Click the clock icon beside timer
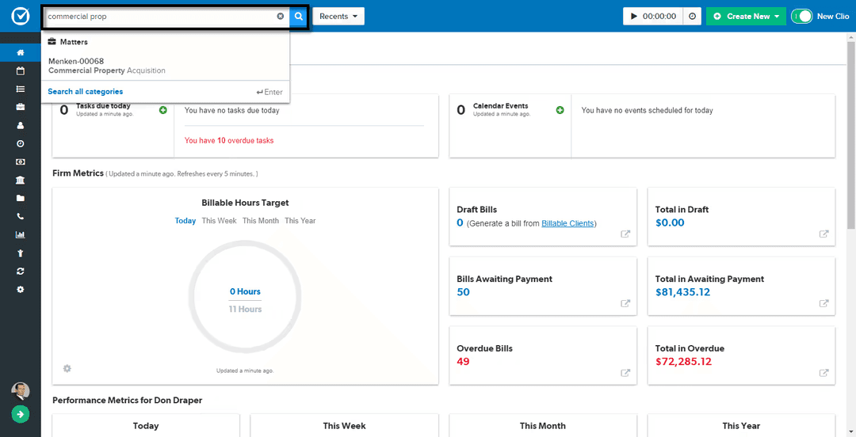This screenshot has width=856, height=437. pos(692,17)
